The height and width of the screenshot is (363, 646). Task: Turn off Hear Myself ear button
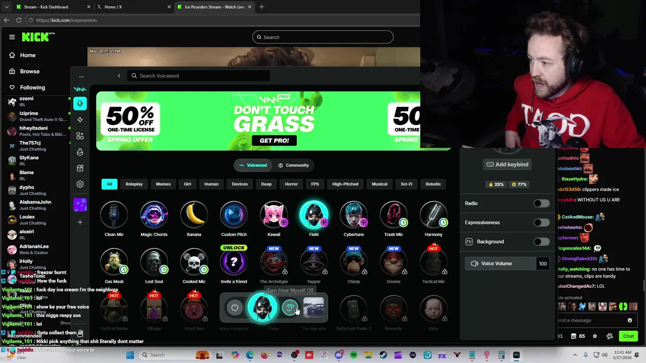tap(290, 308)
